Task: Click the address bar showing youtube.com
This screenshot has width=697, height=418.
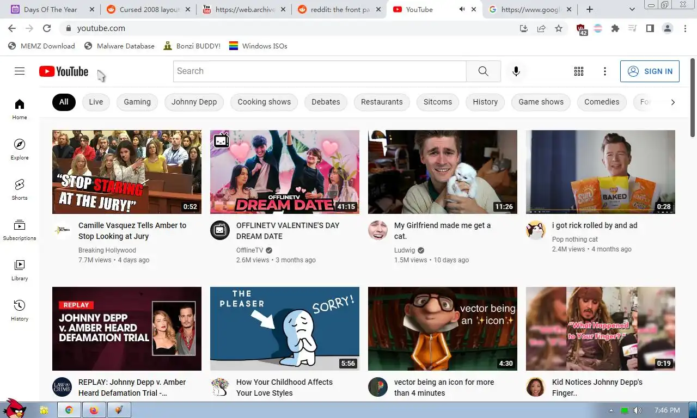Action: click(289, 28)
